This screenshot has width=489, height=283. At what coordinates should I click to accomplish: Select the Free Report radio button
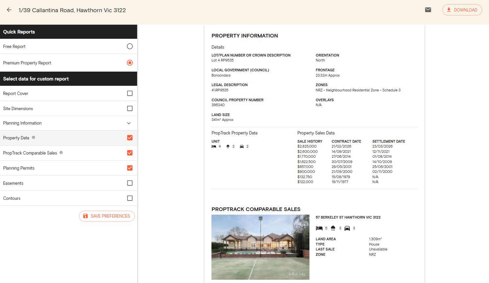click(x=130, y=46)
